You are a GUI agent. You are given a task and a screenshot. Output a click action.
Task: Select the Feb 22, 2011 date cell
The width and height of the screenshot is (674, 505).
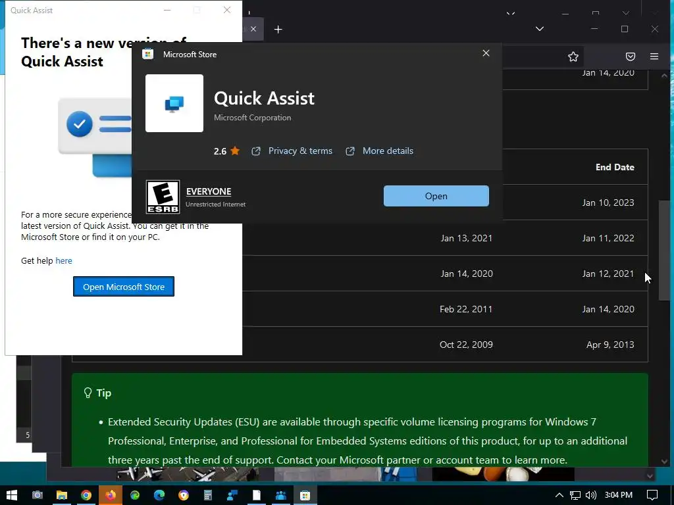tap(466, 309)
